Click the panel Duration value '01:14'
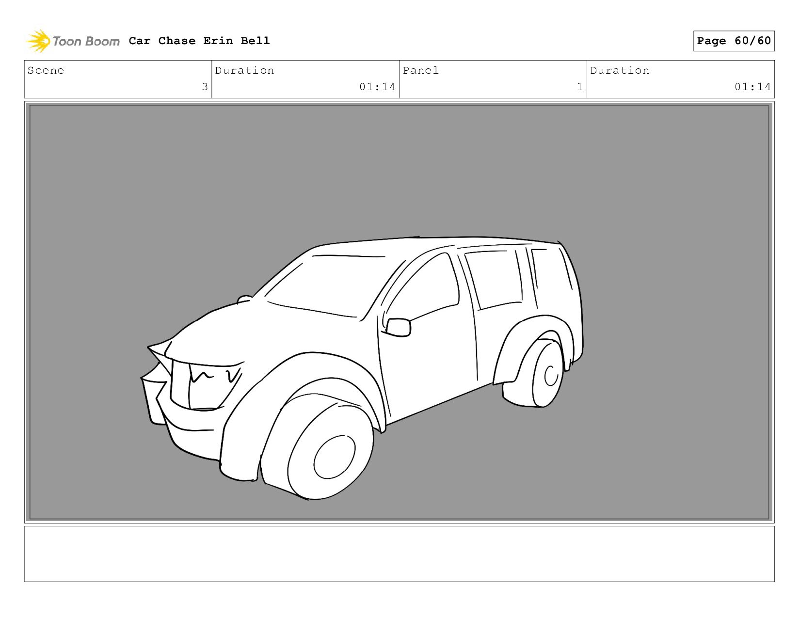 click(752, 87)
